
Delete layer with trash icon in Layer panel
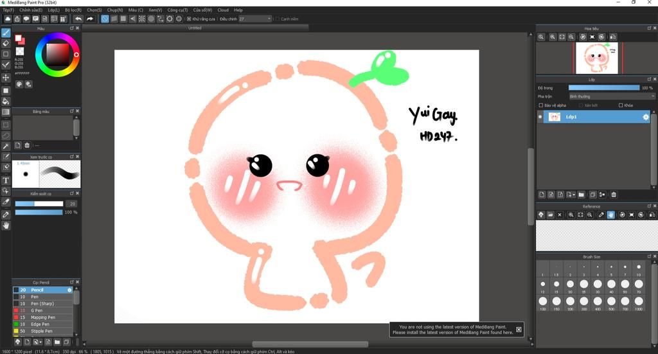[x=614, y=195]
